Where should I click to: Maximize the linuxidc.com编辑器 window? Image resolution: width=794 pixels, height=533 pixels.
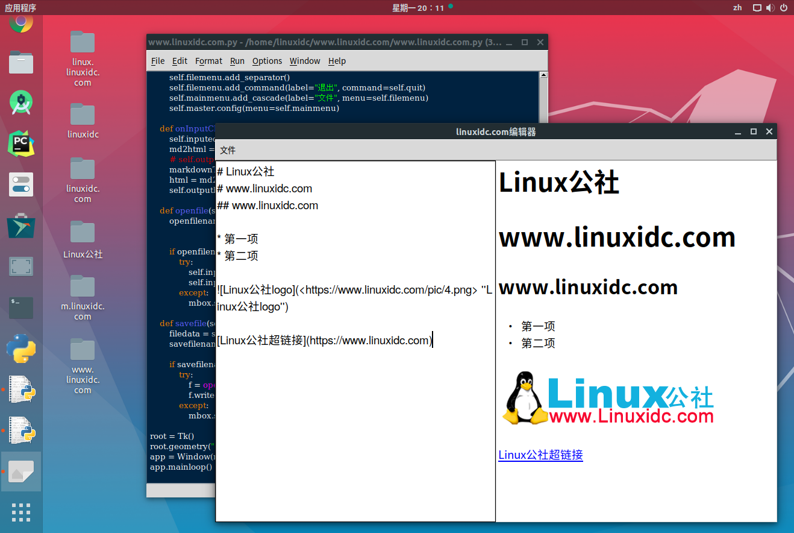(x=753, y=131)
